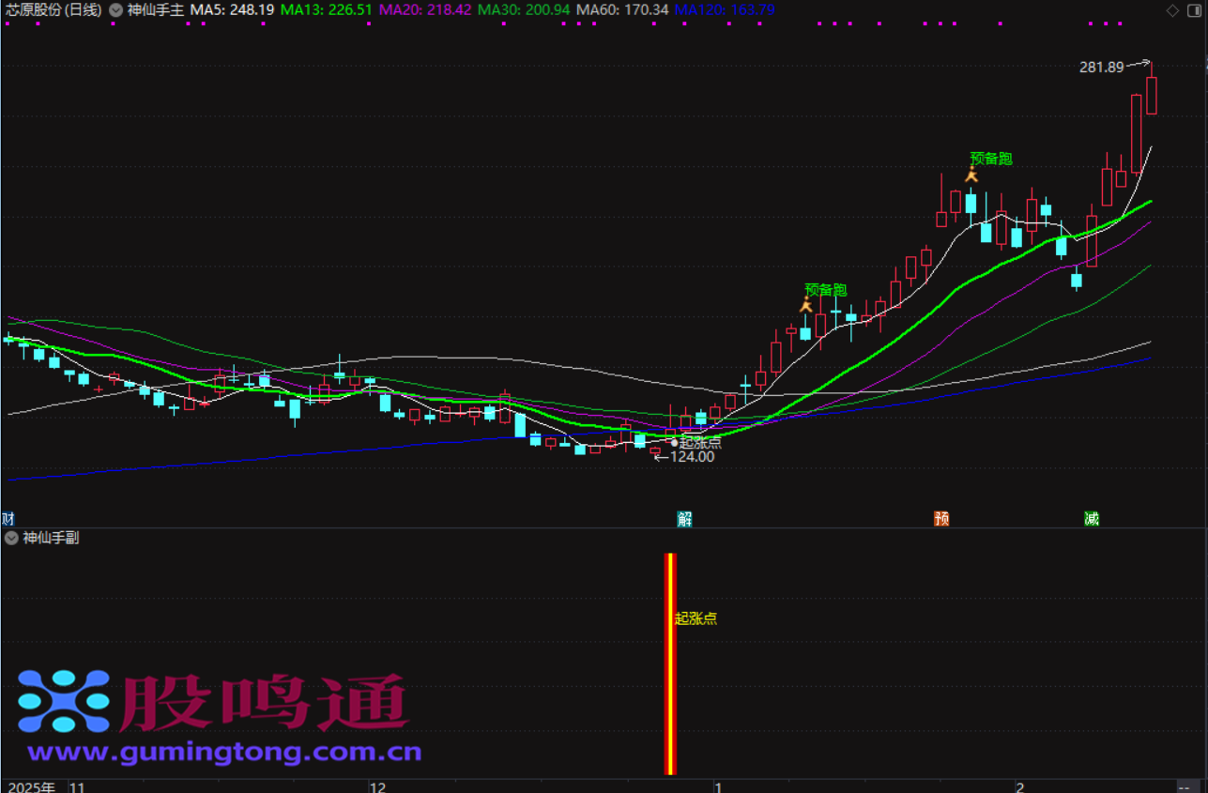
Task: Click the later 预备跑 runner signal icon
Action: coord(971,174)
